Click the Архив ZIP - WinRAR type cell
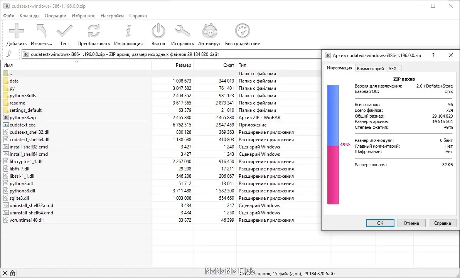 coord(259,118)
